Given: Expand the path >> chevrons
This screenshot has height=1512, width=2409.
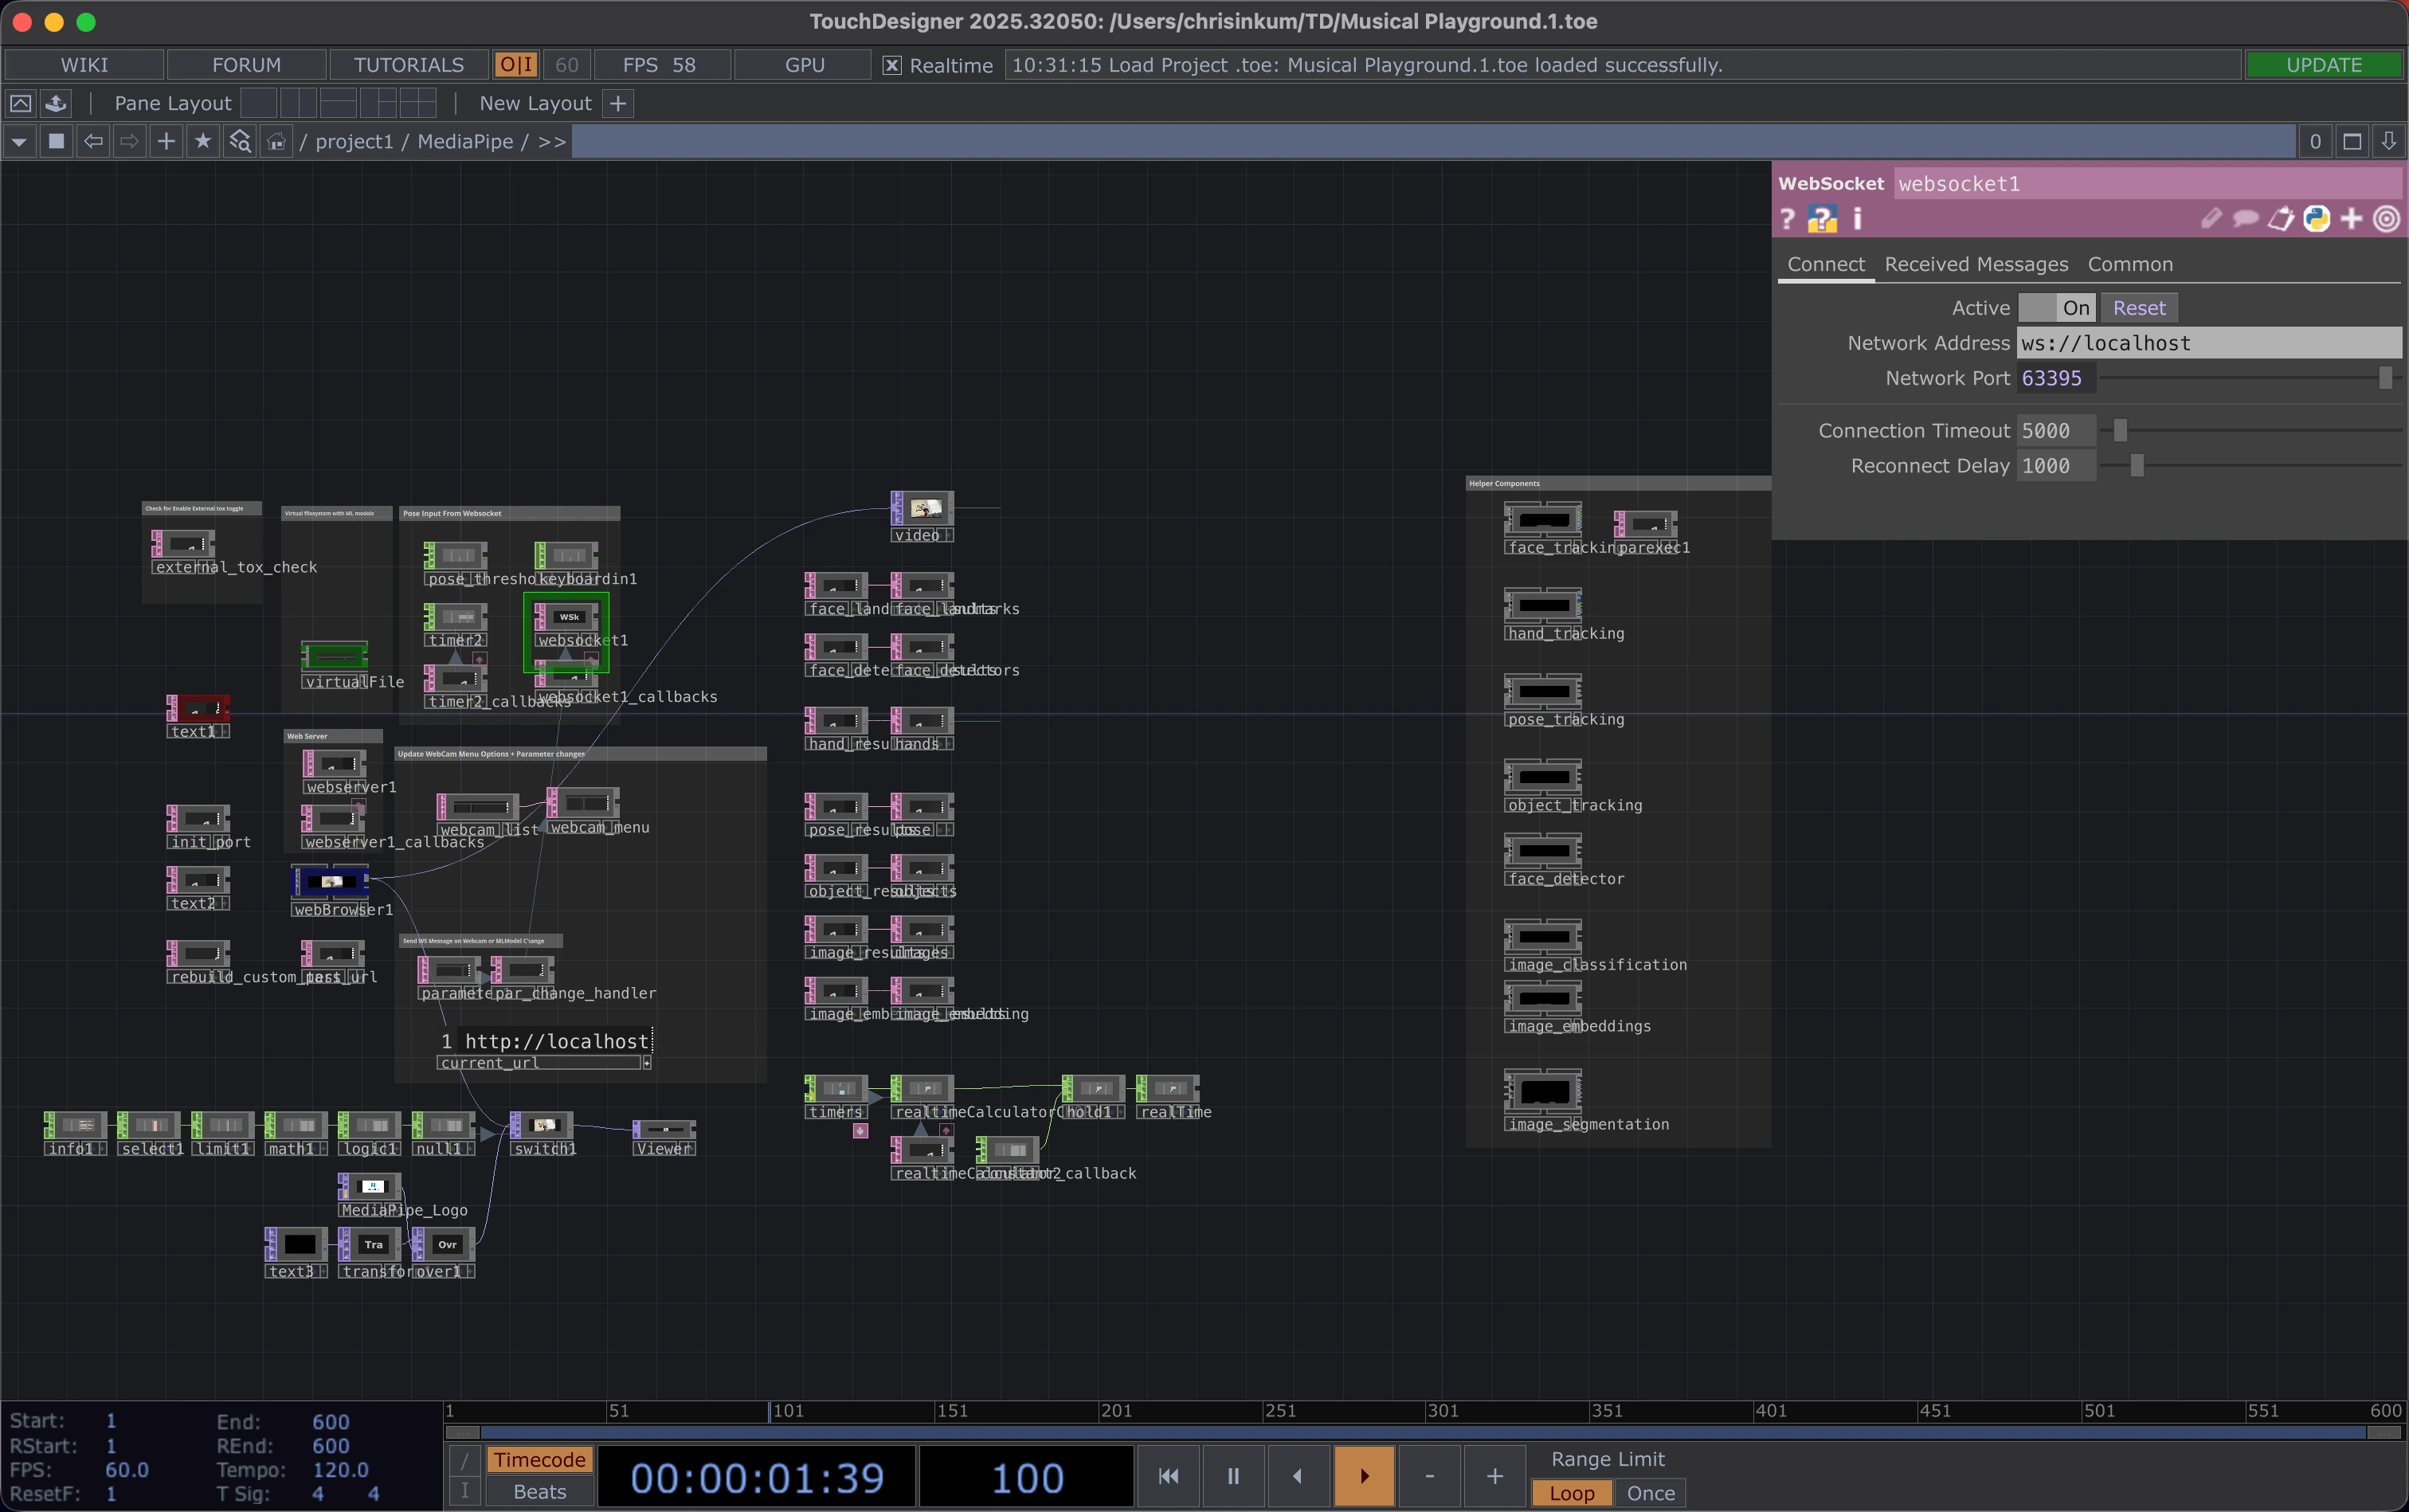Looking at the screenshot, I should pos(552,142).
